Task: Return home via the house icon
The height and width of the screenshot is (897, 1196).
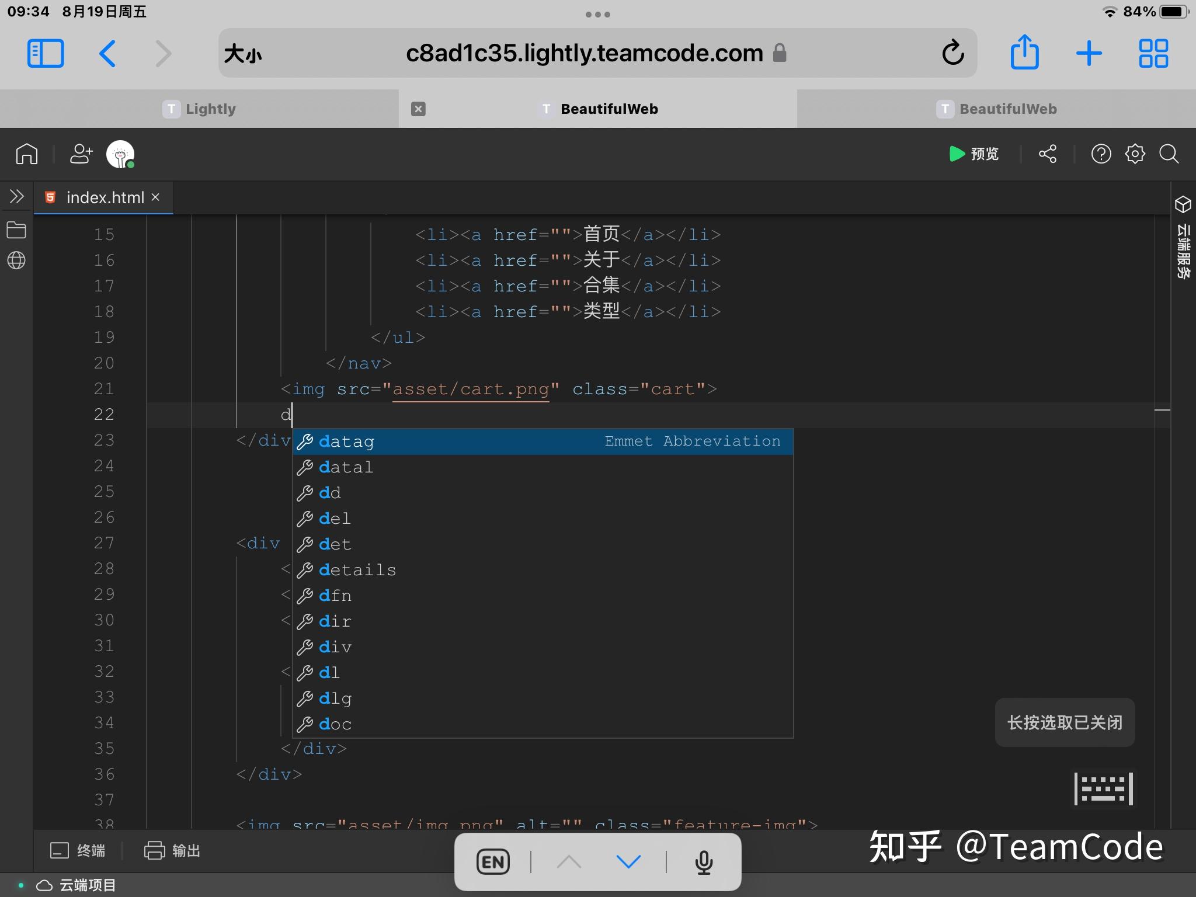Action: (x=26, y=154)
